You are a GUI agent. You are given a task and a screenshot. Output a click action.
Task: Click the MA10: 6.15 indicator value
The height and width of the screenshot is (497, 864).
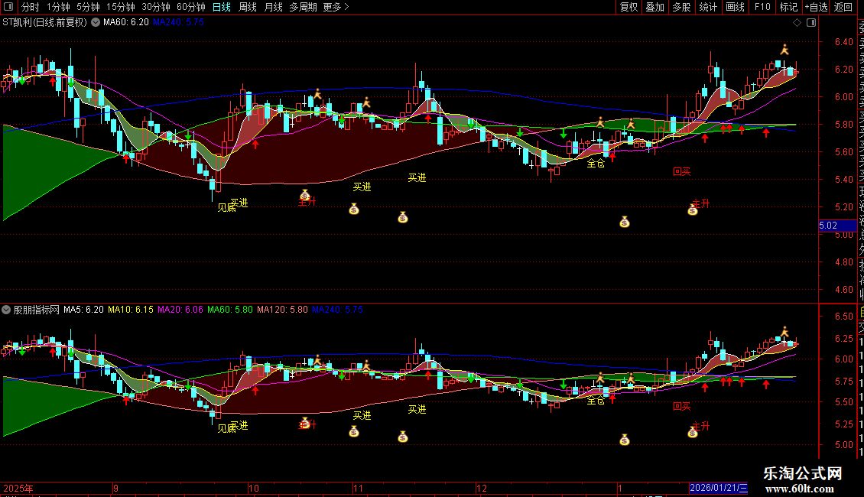131,310
